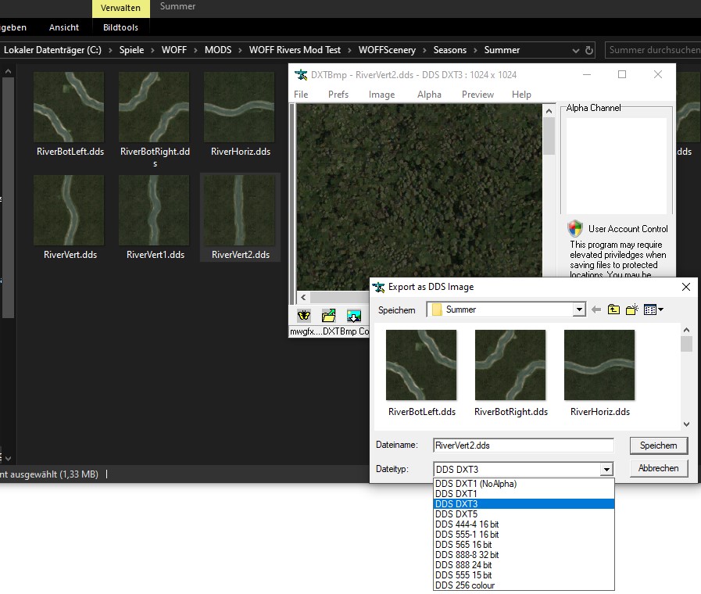Image resolution: width=701 pixels, height=594 pixels.
Task: Select RiverBotLeft.dds in Explorer window
Action: click(x=70, y=114)
